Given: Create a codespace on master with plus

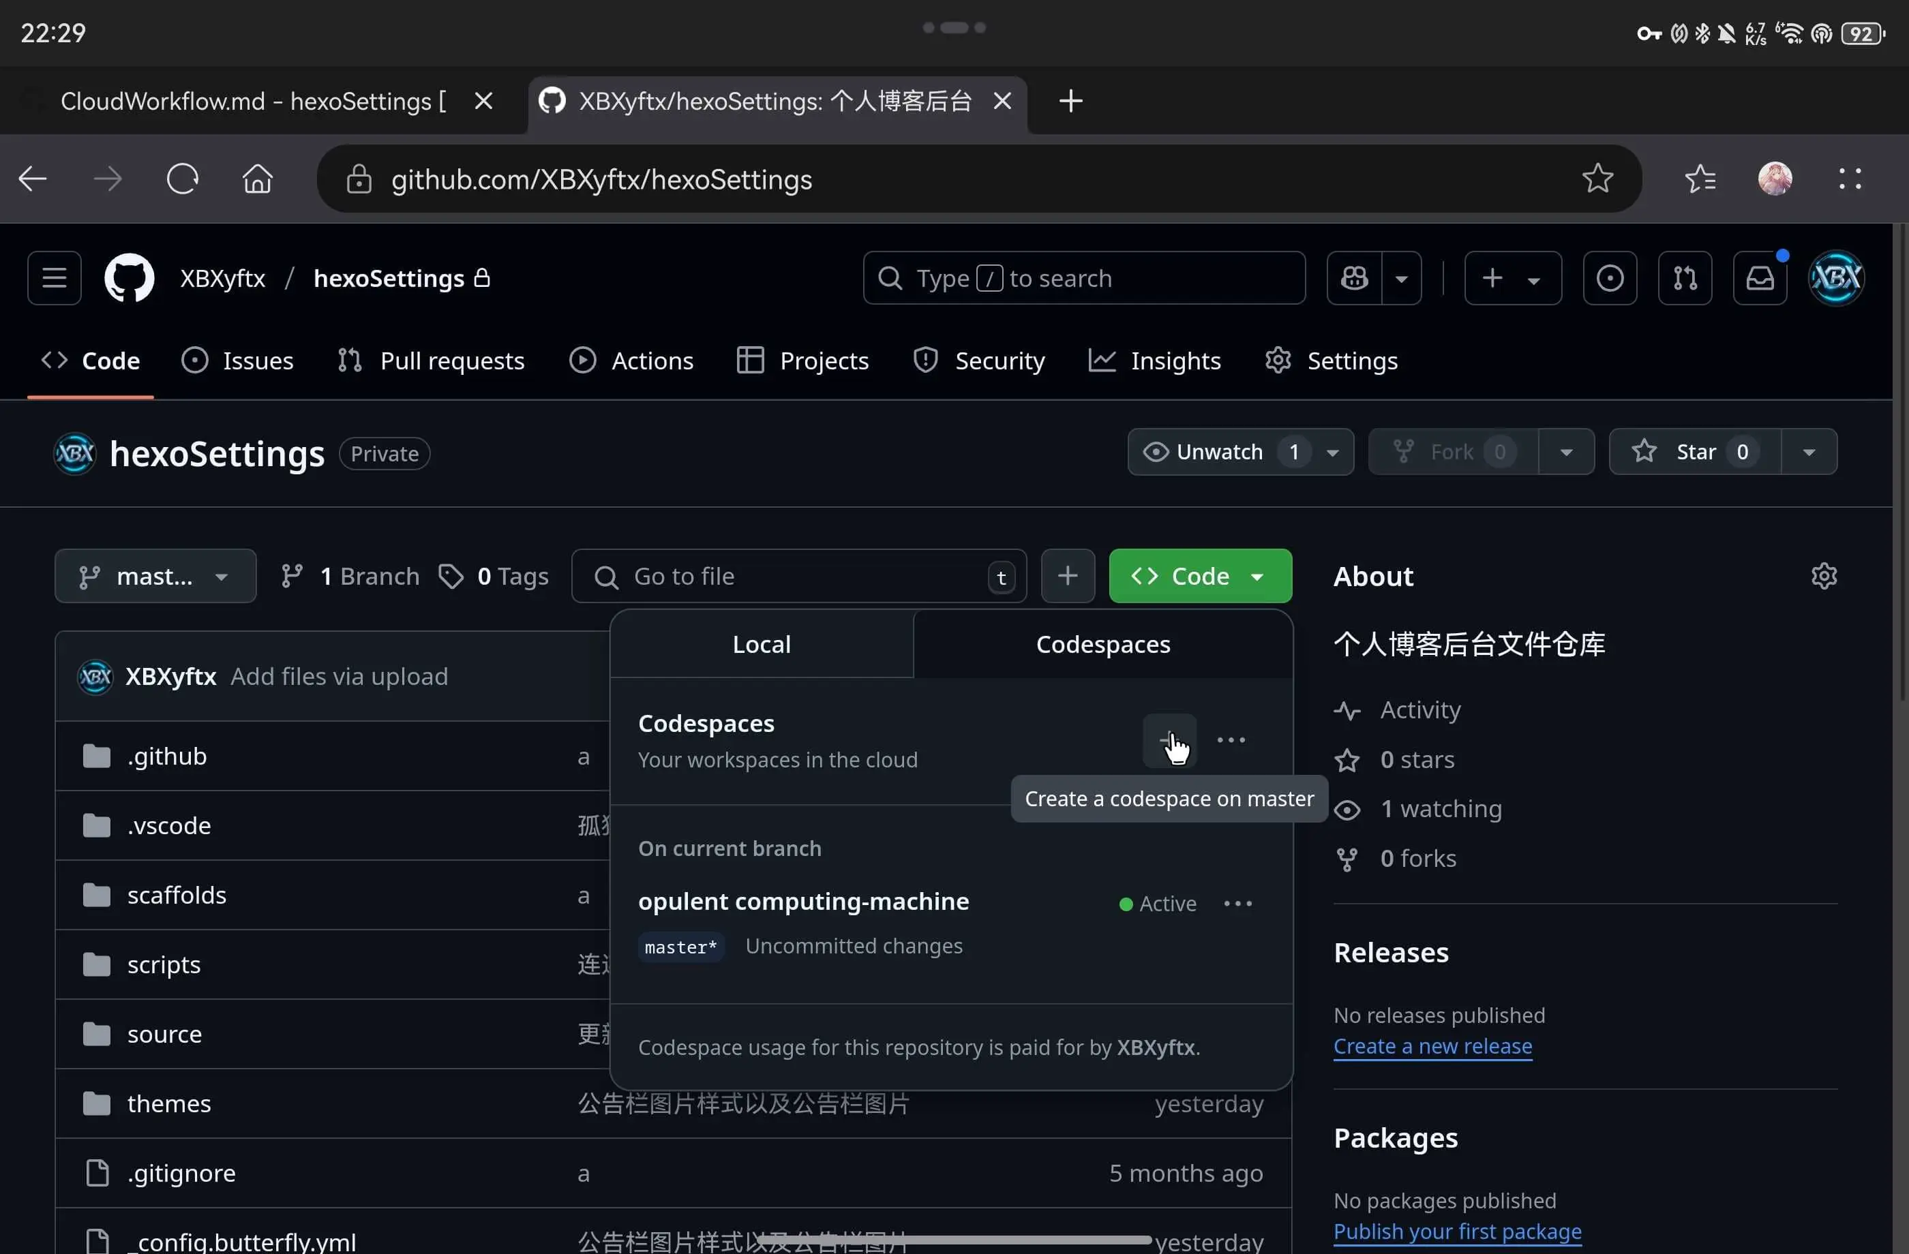Looking at the screenshot, I should coord(1169,740).
